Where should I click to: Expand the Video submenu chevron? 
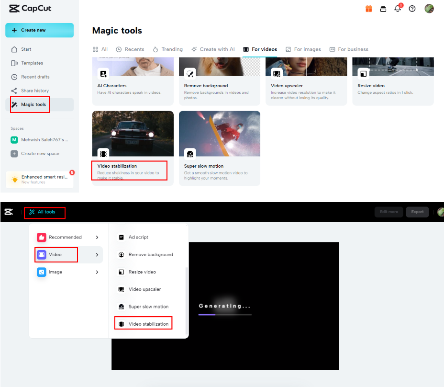coord(97,255)
